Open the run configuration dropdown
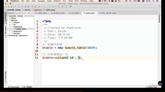This screenshot has height=92, width=165. [x=46, y=6]
